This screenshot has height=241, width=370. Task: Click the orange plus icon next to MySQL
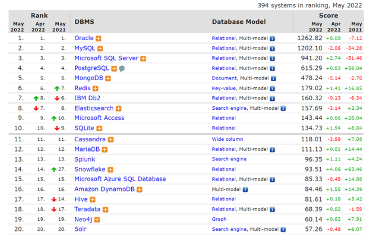click(x=100, y=49)
